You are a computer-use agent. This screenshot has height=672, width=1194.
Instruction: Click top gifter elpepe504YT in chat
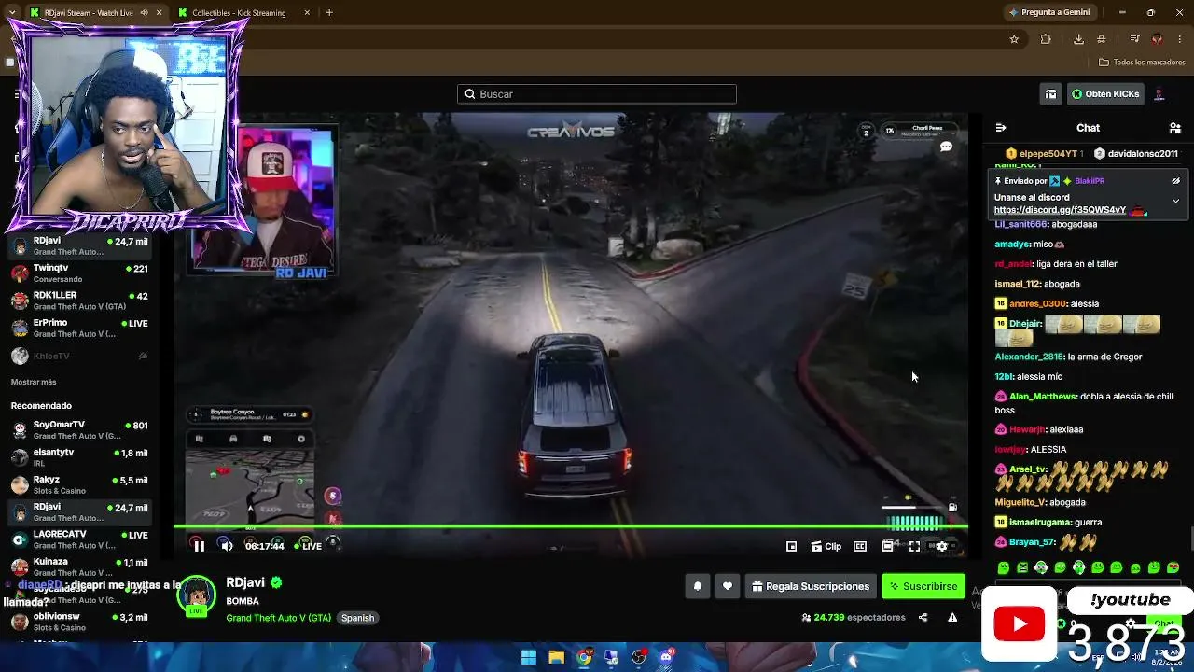1048,153
